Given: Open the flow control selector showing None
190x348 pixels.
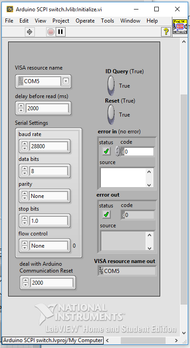Looking at the screenshot, I should pyautogui.click(x=48, y=246).
